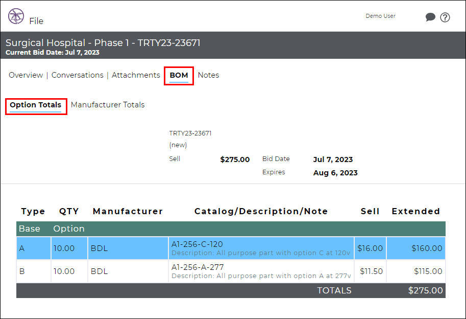Select the Option Totals sub-tab
The image size is (466, 319).
(35, 105)
